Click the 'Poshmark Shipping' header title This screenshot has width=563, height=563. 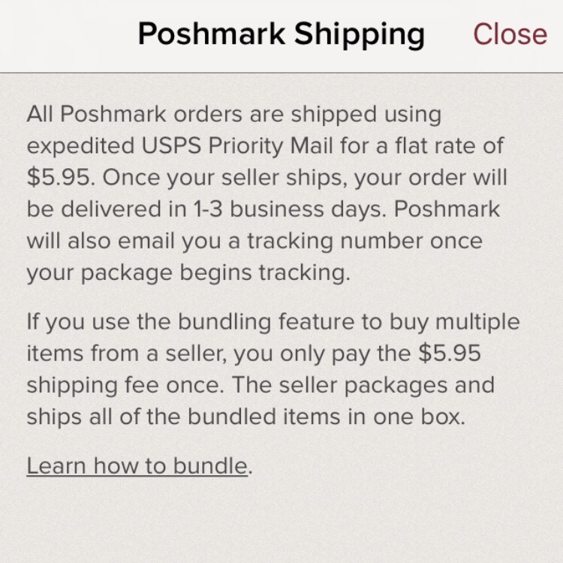[x=281, y=35]
